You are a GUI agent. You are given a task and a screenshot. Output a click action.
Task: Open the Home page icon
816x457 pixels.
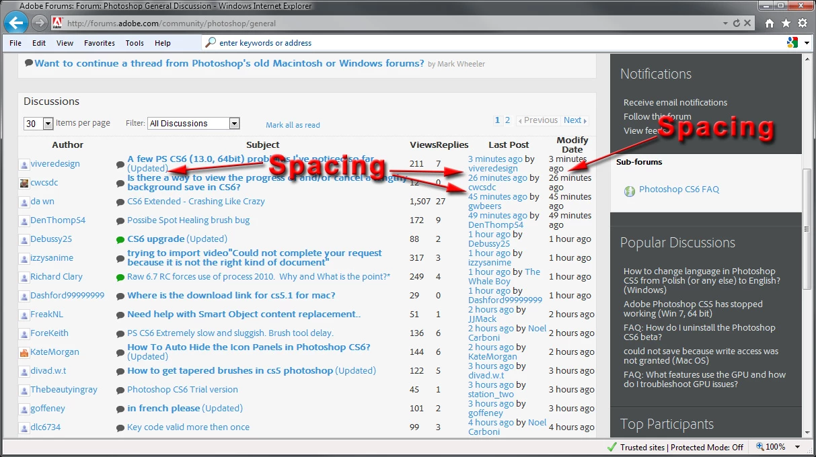click(770, 24)
